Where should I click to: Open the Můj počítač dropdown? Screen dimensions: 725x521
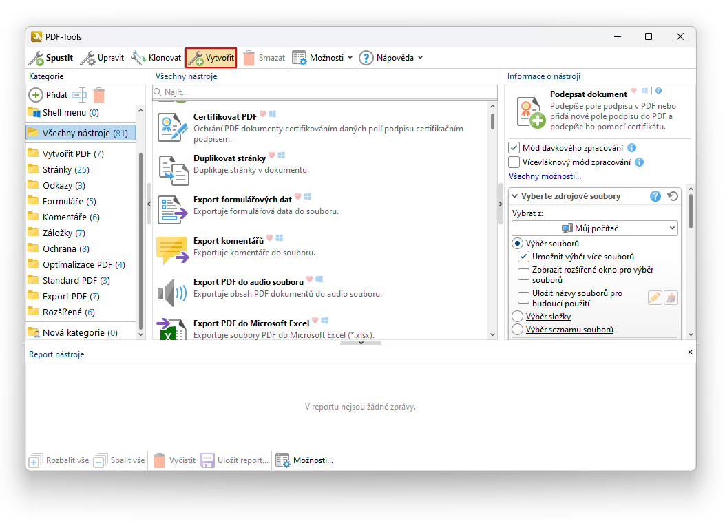(595, 228)
